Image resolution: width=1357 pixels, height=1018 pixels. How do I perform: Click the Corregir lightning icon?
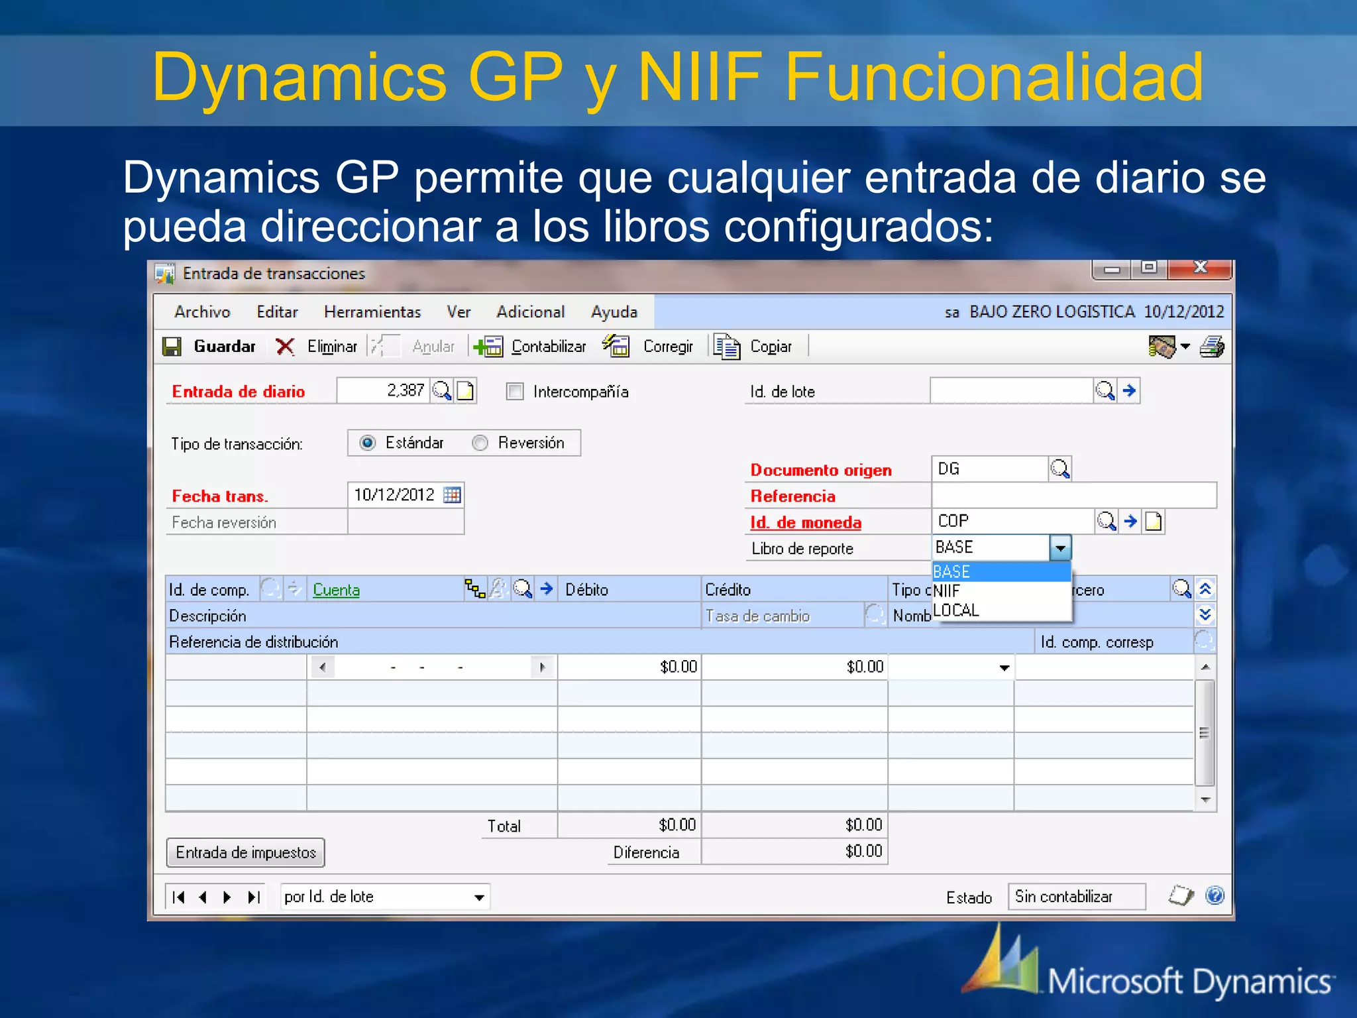click(616, 346)
